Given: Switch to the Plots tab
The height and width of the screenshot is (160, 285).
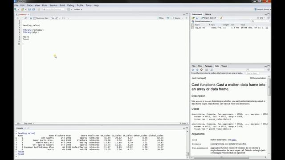Looking at the screenshot, I should pyautogui.click(x=200, y=66).
